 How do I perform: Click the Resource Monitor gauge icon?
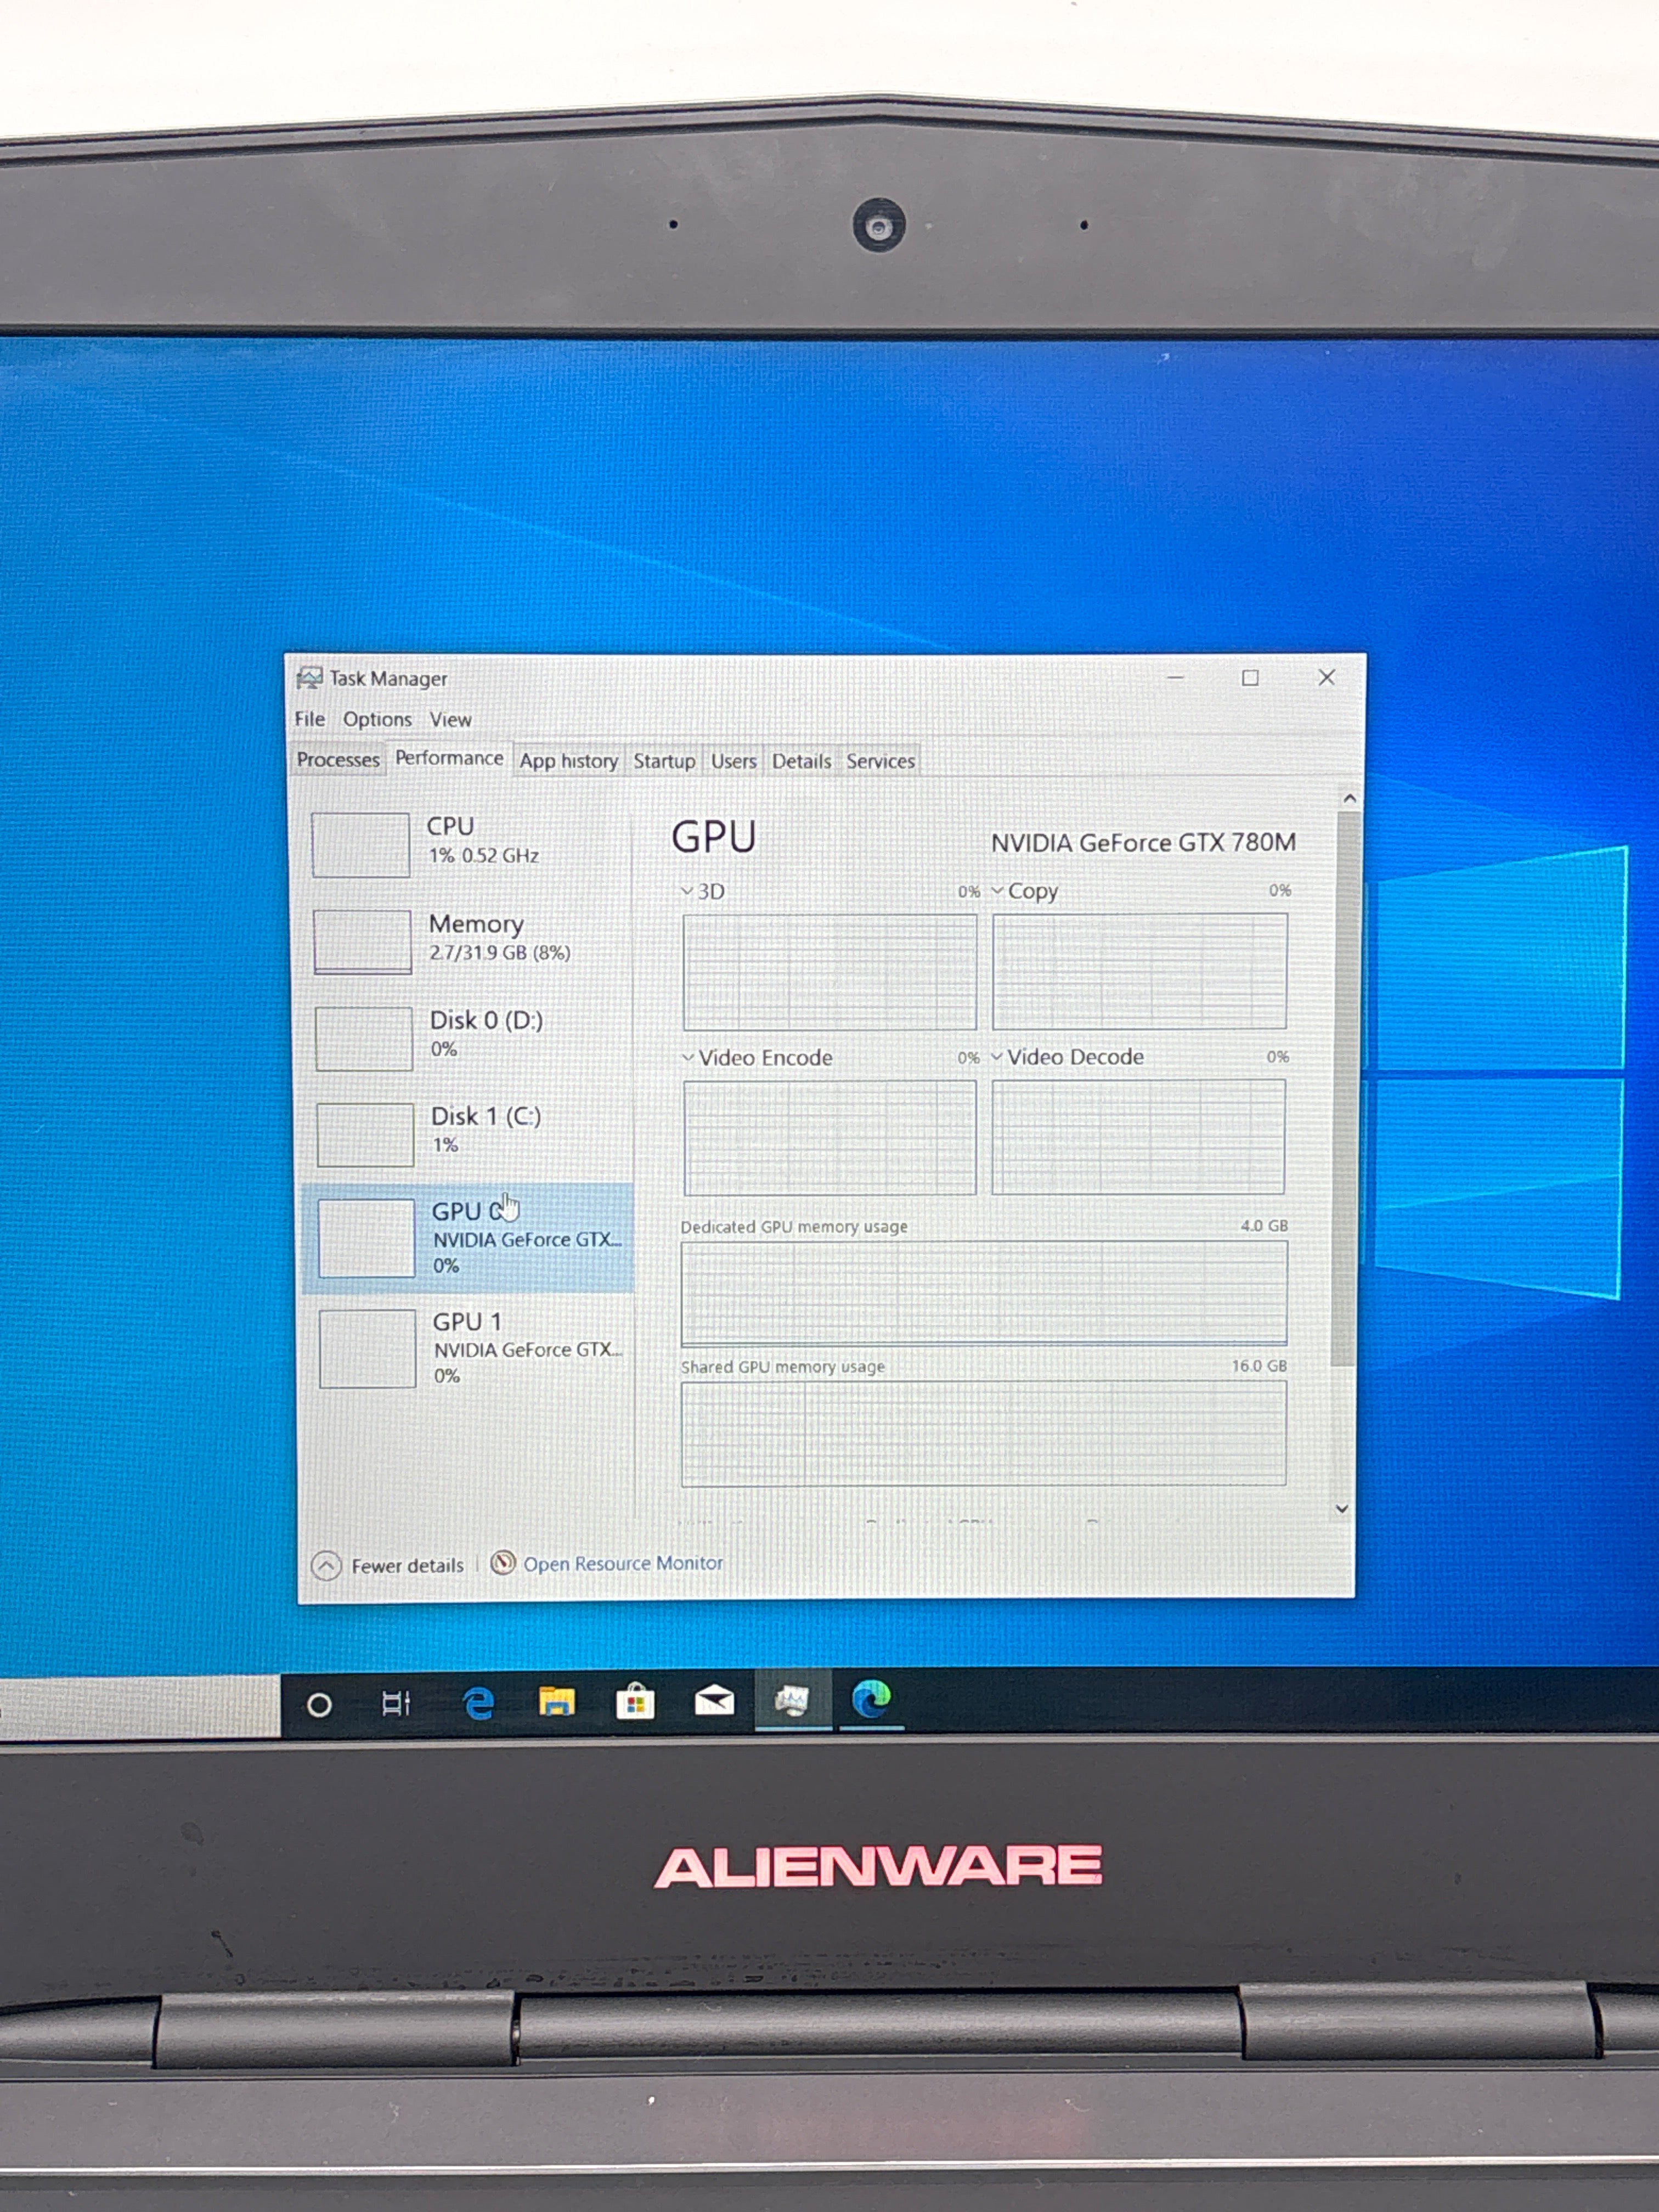(503, 1563)
